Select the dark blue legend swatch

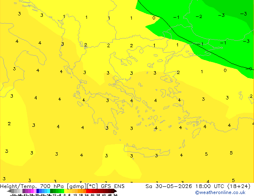point(38,191)
